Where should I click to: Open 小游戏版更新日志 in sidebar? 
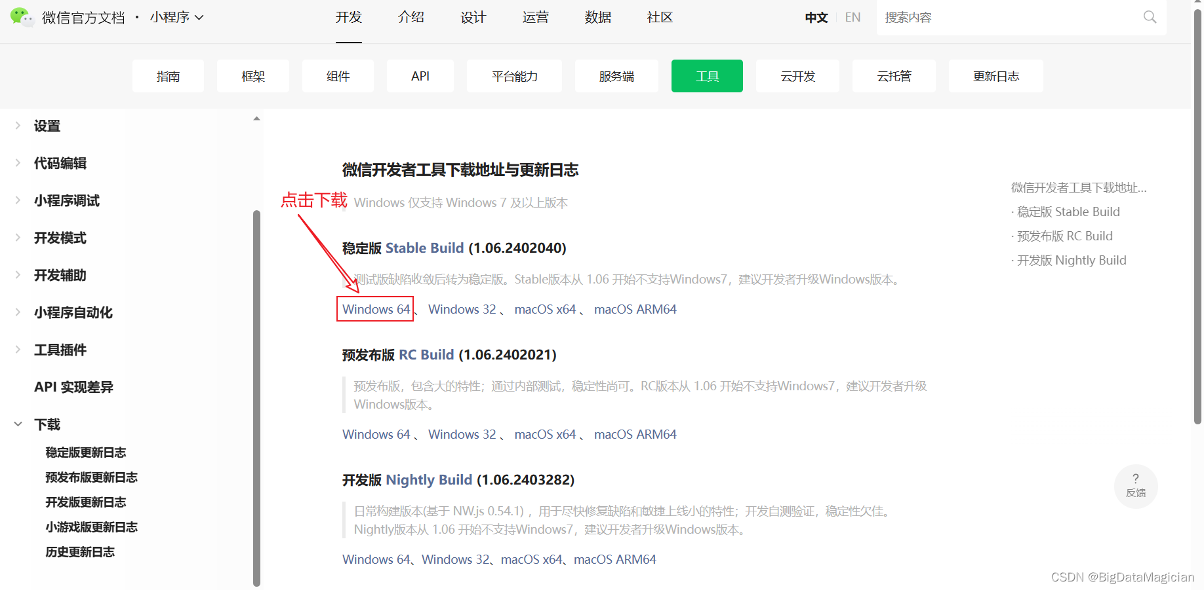[x=92, y=527]
